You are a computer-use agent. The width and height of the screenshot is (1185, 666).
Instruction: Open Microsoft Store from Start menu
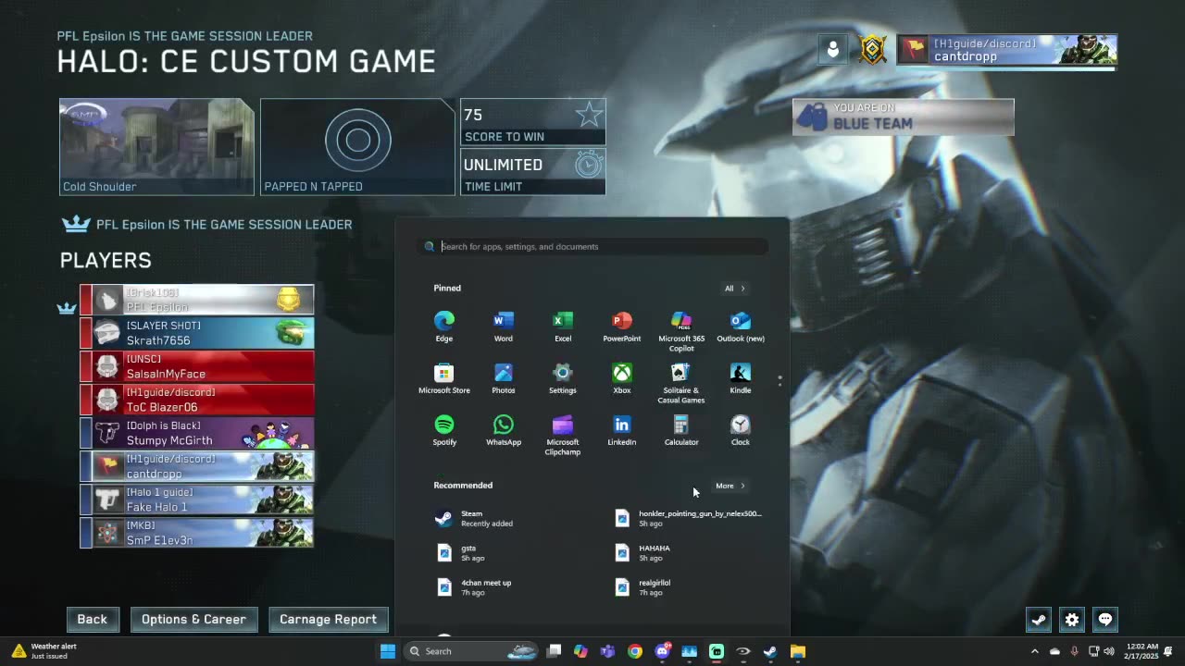(444, 378)
